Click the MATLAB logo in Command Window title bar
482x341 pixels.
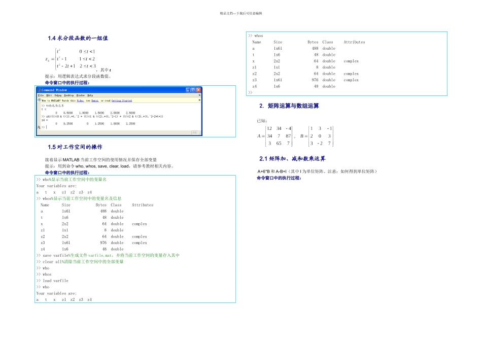pyautogui.click(x=39, y=90)
